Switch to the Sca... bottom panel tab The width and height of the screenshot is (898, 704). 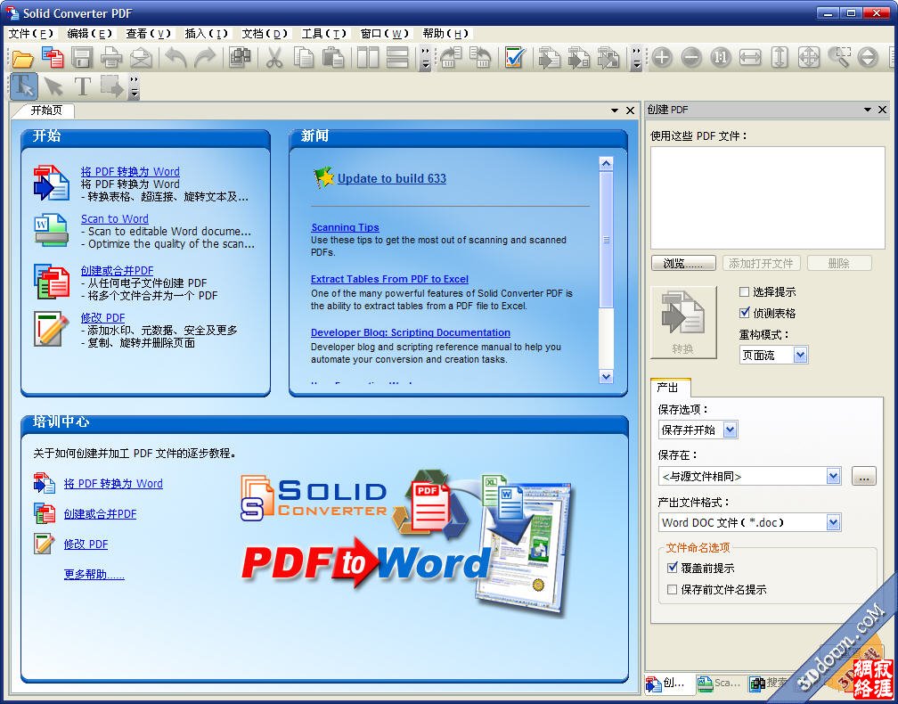719,683
